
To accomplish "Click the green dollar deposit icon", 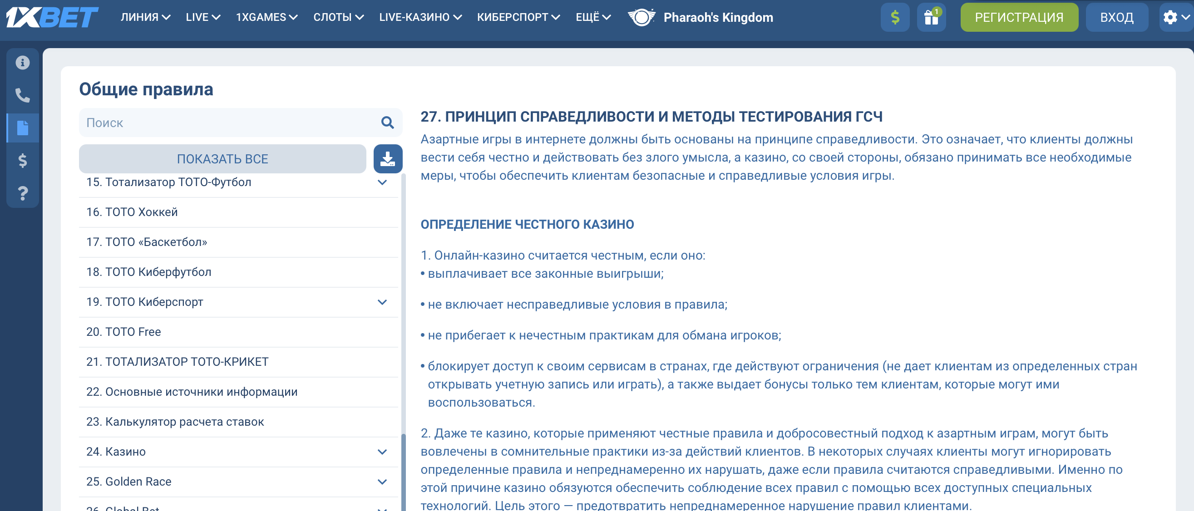I will pyautogui.click(x=894, y=18).
